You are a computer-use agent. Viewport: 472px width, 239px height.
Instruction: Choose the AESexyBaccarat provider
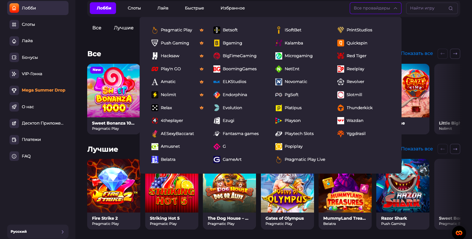[x=173, y=134]
